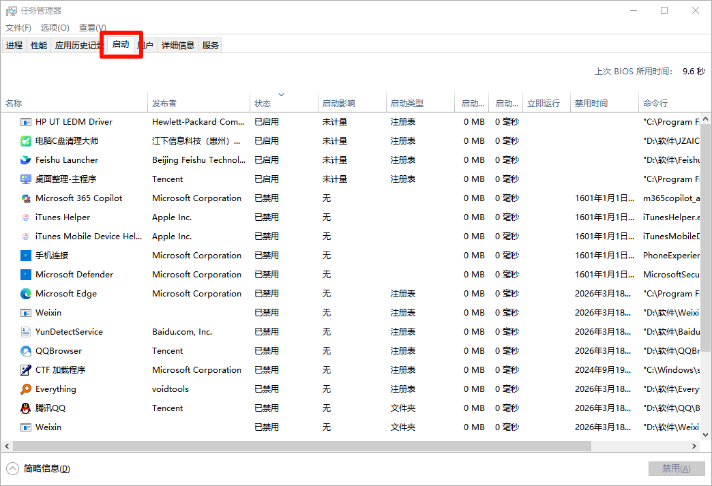Click the Apple Inc. publisher of iTunes Helper

pyautogui.click(x=172, y=217)
